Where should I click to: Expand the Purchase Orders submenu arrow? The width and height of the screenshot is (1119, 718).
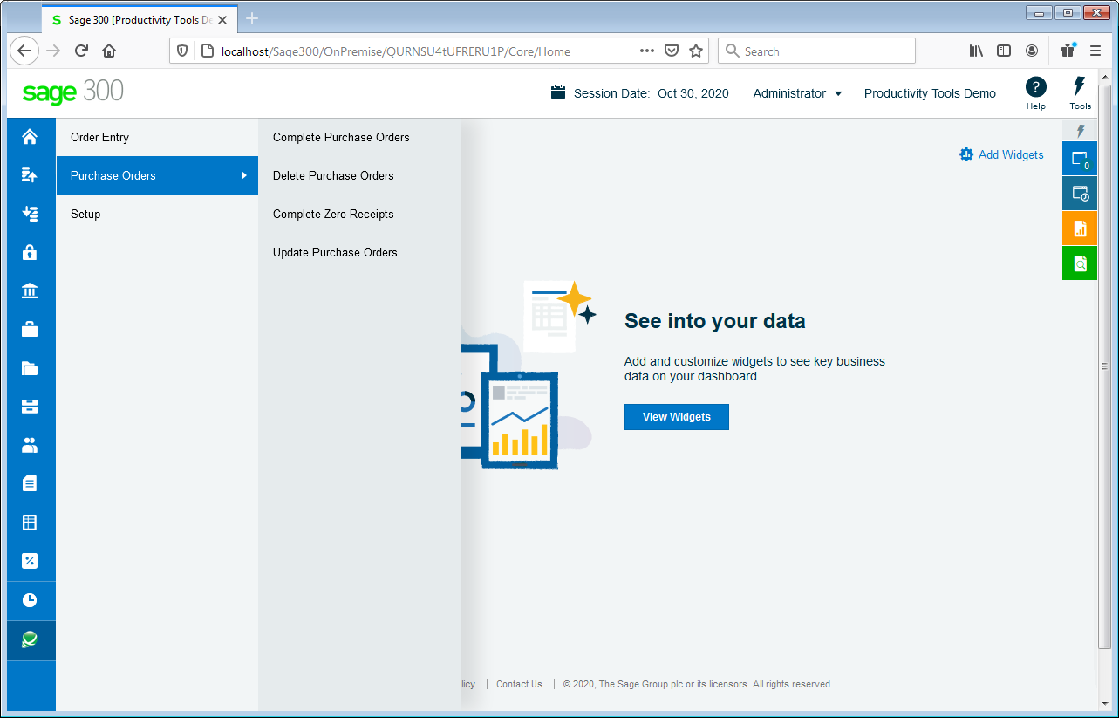244,175
